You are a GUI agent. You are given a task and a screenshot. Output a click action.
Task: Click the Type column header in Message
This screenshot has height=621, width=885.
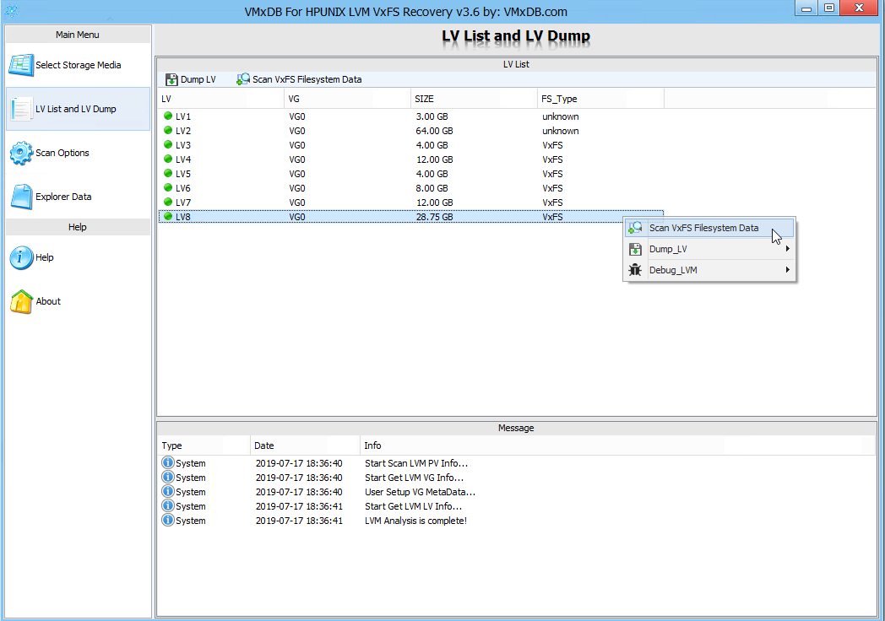pyautogui.click(x=204, y=445)
